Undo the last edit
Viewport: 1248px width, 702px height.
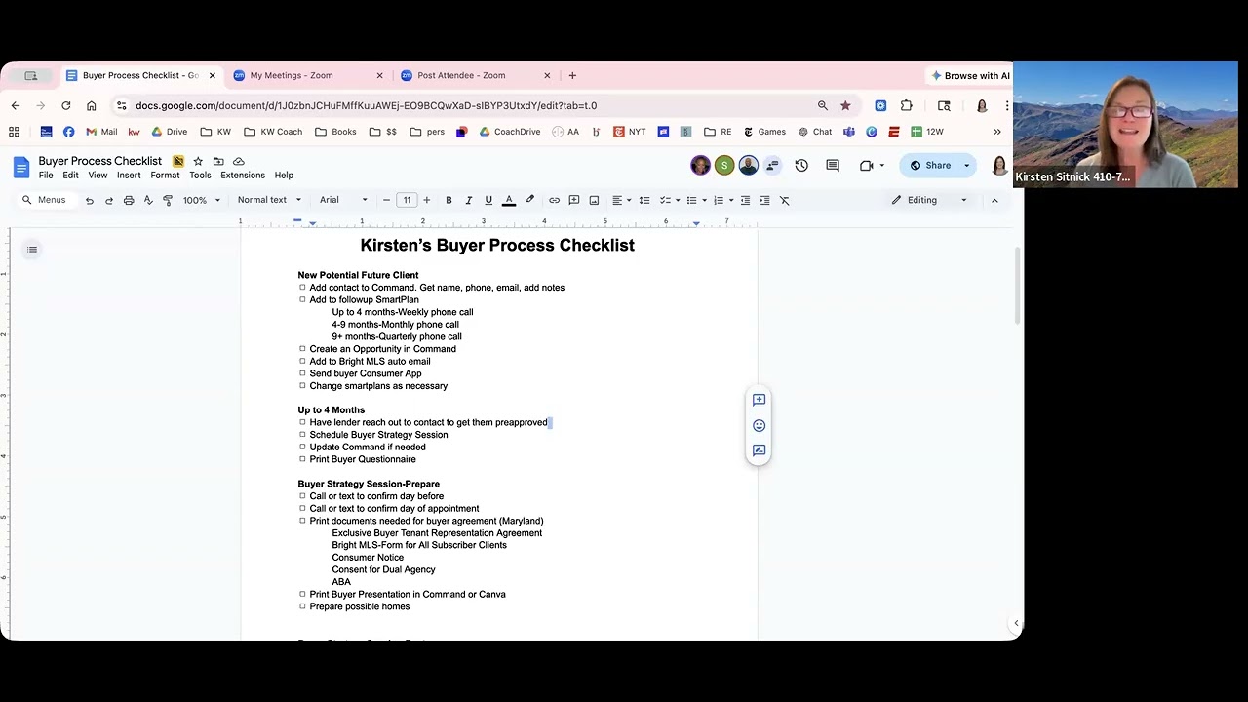89,200
